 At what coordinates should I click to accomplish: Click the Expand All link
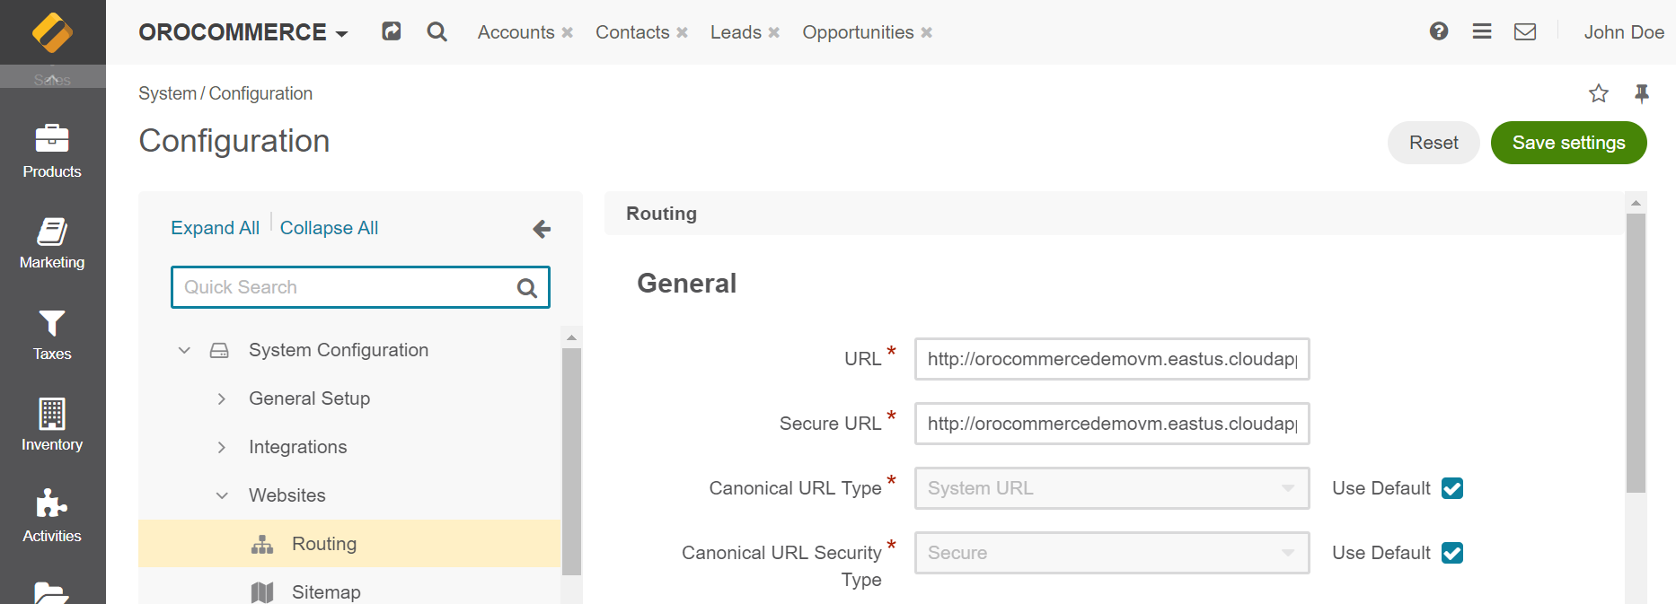(215, 228)
